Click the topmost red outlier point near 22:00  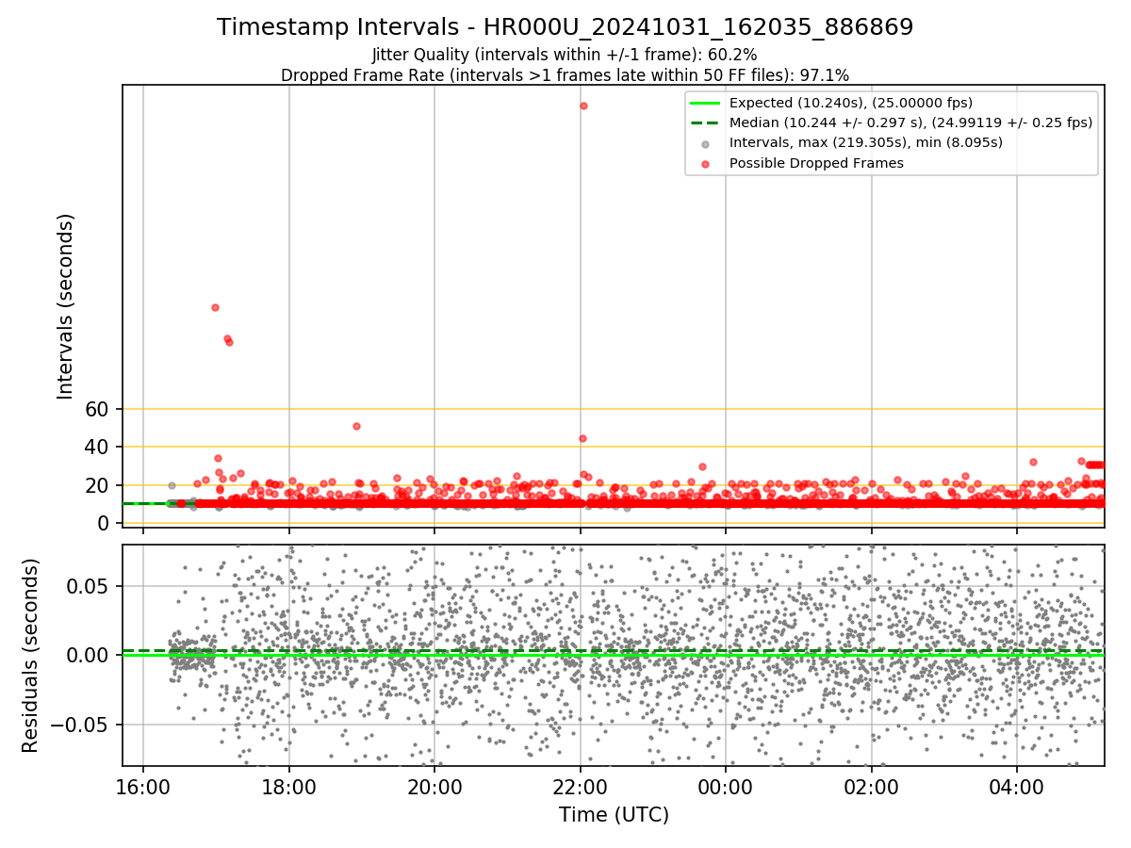point(583,106)
